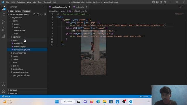Switch to the index.php editor tab
The height and width of the screenshot is (105, 187).
coord(80,7)
